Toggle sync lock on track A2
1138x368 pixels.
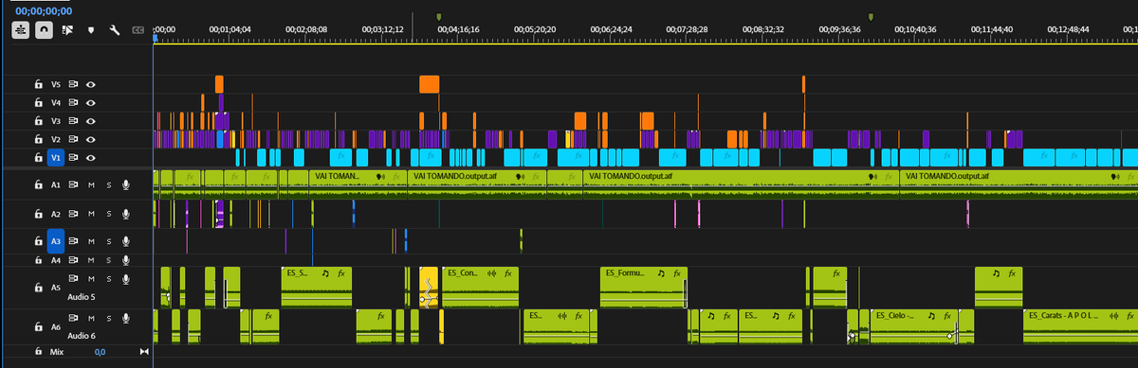[x=73, y=214]
